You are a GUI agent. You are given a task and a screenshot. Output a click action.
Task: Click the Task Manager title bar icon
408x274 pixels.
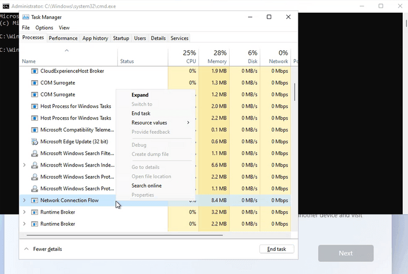(x=25, y=17)
